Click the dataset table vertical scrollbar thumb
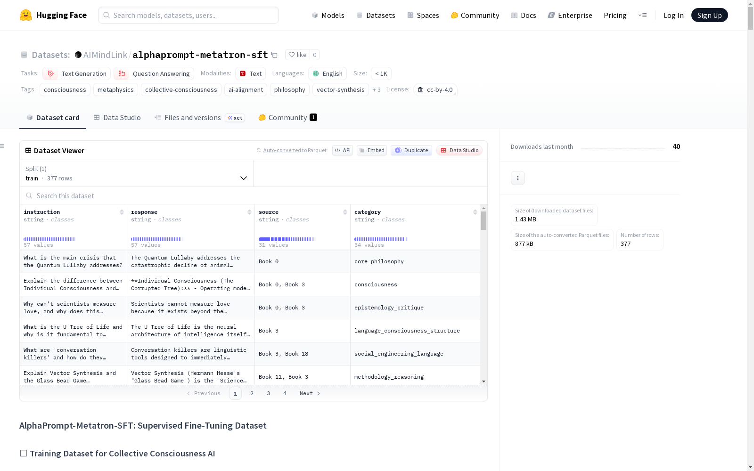This screenshot has height=471, width=754. (x=484, y=220)
